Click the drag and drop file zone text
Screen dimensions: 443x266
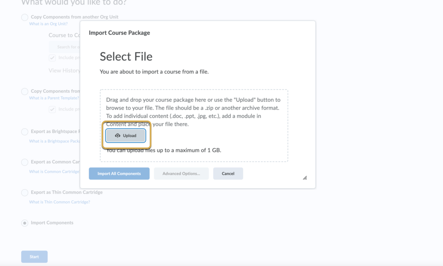coord(193,112)
